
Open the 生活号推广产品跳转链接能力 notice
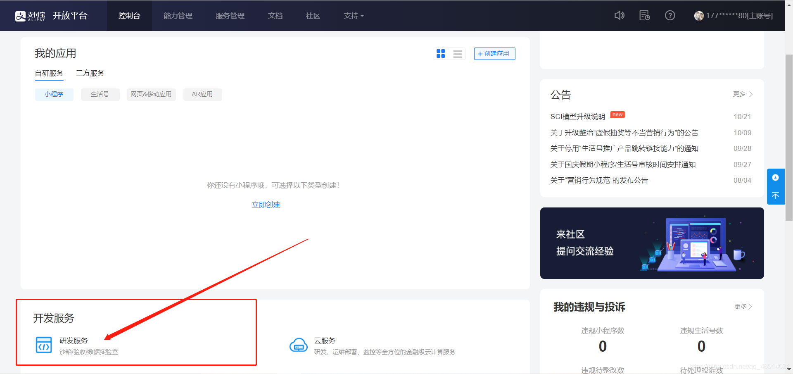(624, 148)
